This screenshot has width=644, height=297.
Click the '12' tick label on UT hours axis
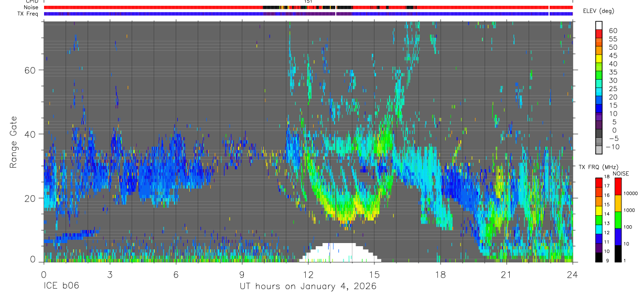click(x=308, y=274)
